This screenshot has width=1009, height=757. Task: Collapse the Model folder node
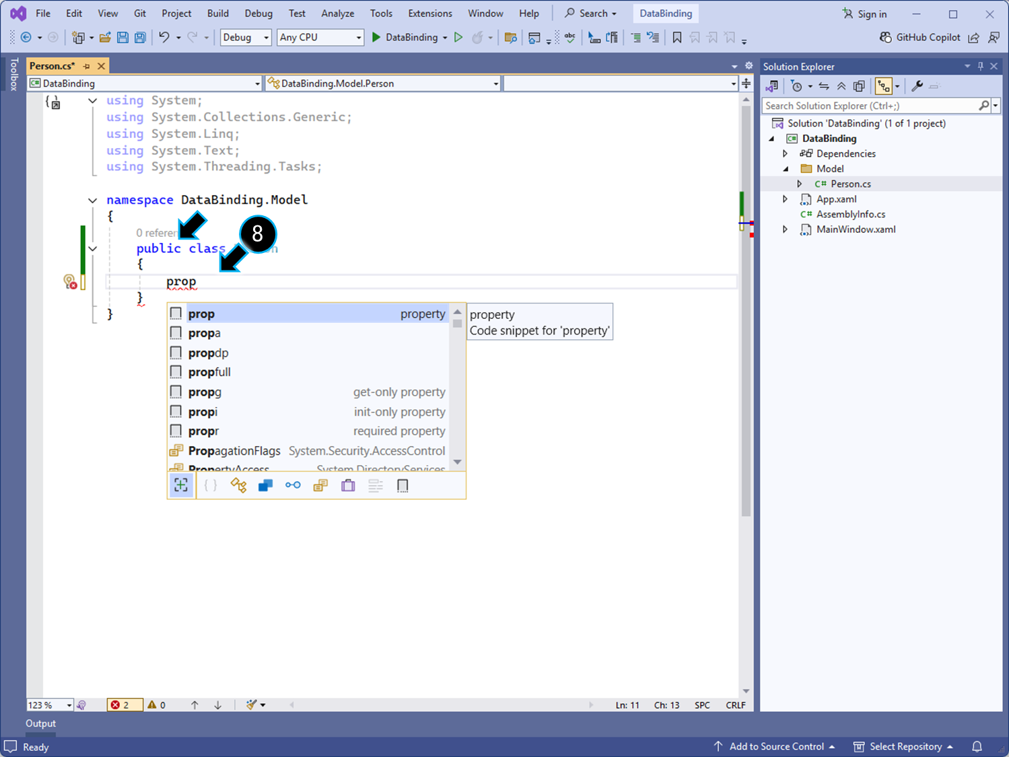pyautogui.click(x=785, y=169)
